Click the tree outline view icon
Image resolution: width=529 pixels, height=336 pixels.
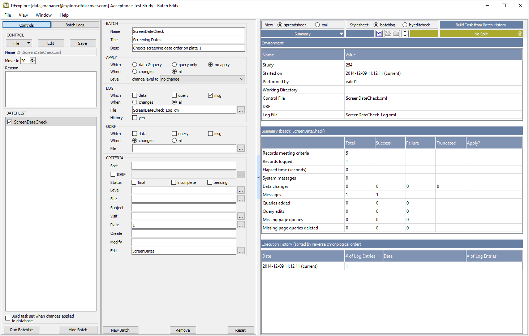tap(379, 34)
